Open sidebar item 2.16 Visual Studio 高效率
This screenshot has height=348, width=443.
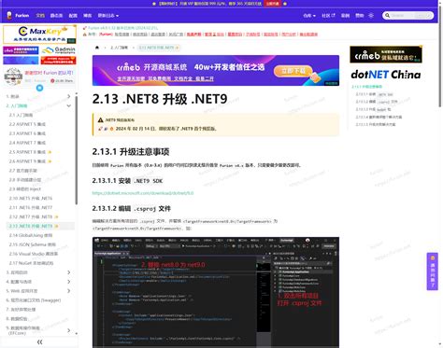[x=34, y=254]
